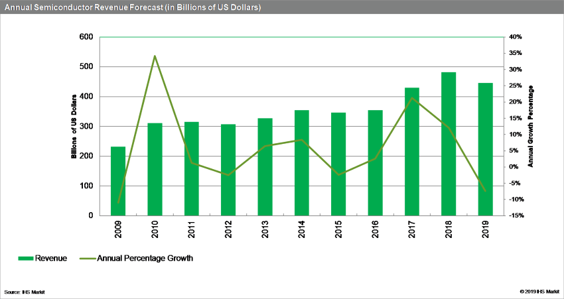Click the '0' left axis label
Image resolution: width=564 pixels, height=299 pixels.
point(91,215)
